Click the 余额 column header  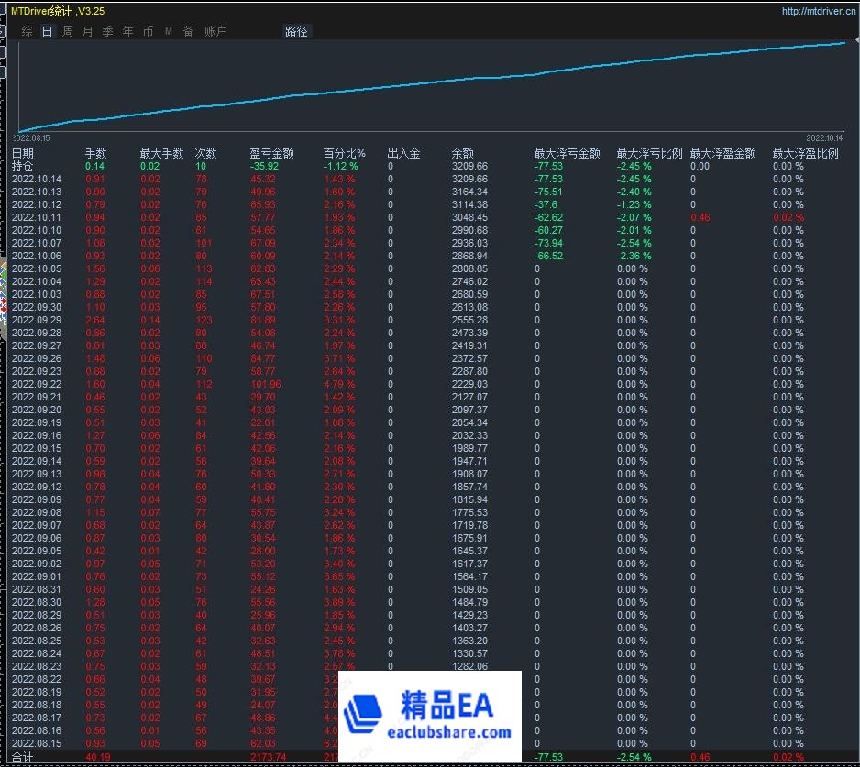(x=463, y=154)
